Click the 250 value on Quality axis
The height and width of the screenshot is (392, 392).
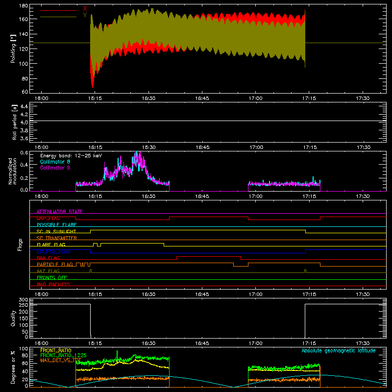tap(24, 305)
